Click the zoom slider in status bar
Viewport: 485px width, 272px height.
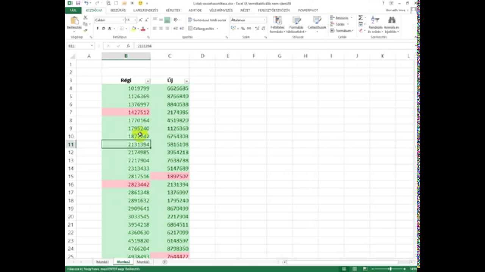click(391, 269)
